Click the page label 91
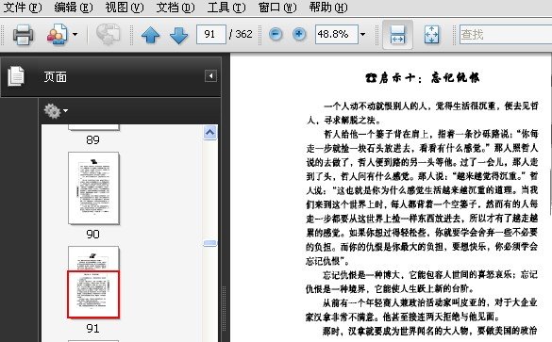The image size is (552, 342). click(x=92, y=328)
